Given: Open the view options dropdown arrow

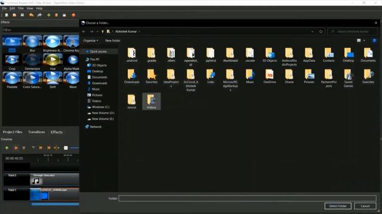Looking at the screenshot, I should click(x=364, y=40).
